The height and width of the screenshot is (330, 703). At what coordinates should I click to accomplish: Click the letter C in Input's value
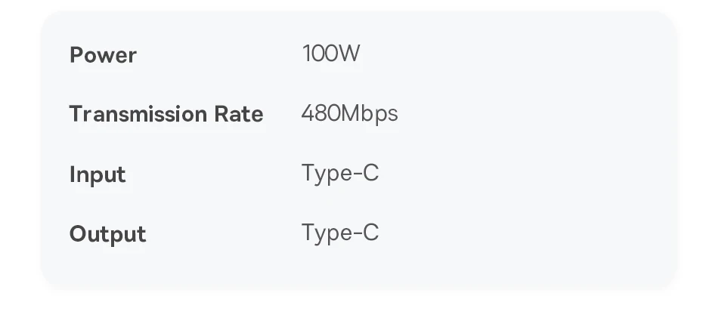pos(371,173)
